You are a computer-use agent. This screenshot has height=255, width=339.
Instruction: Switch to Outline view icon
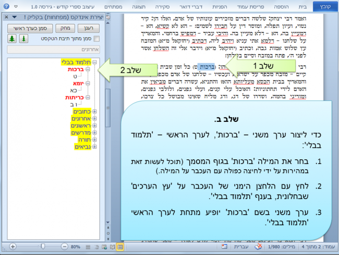click(96, 247)
